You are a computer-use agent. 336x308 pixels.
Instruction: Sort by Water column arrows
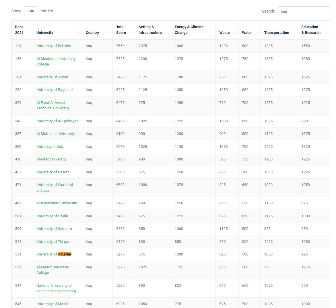257,33
